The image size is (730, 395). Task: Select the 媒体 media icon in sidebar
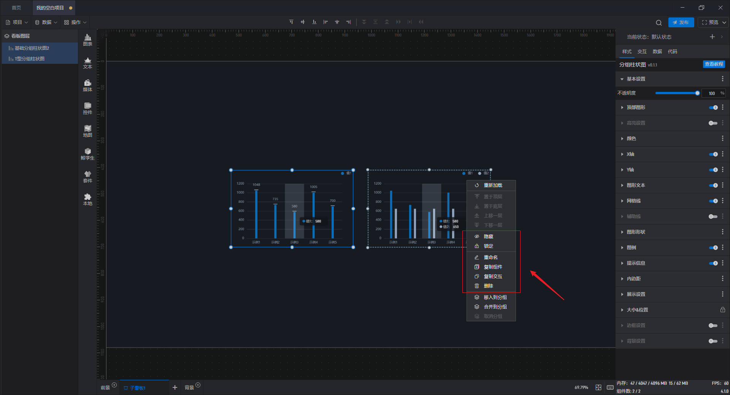click(x=87, y=85)
